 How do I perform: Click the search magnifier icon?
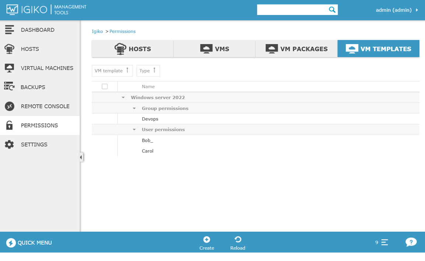pos(332,10)
